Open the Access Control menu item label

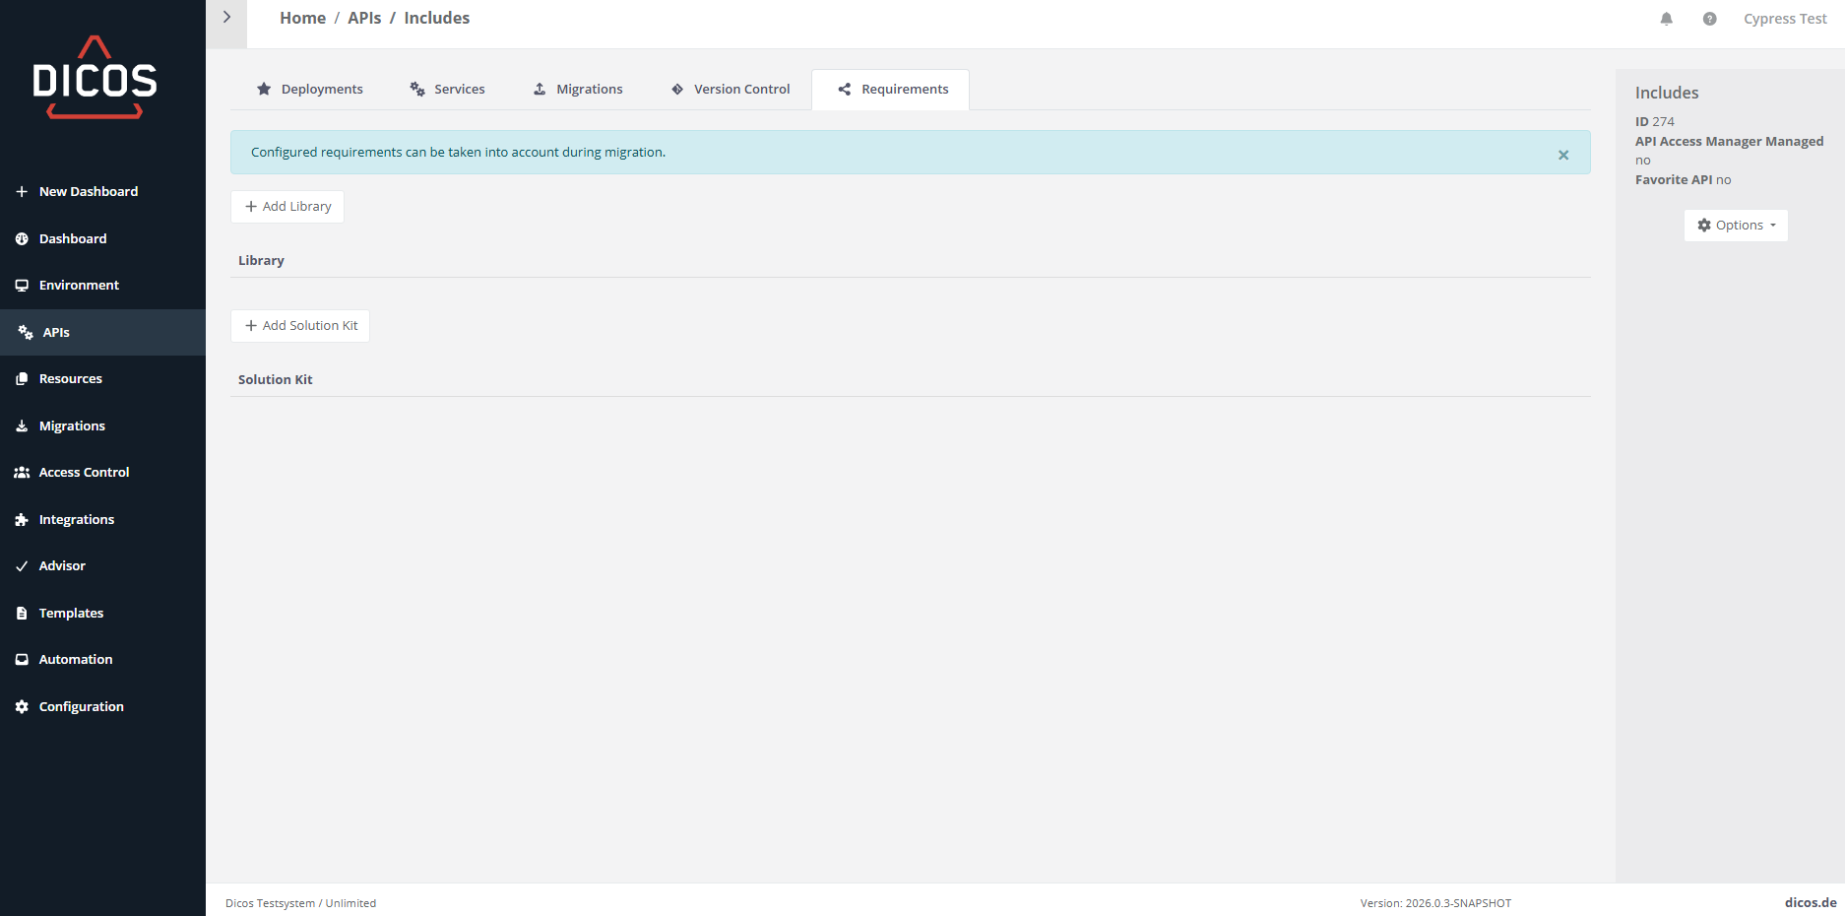click(x=84, y=473)
